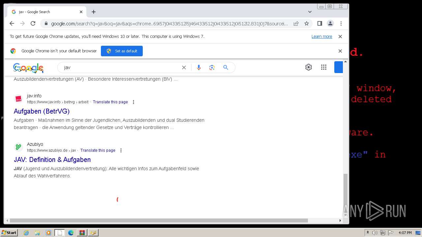This screenshot has height=237, width=422.
Task: Translate the Azubiyo result page
Action: pyautogui.click(x=98, y=150)
